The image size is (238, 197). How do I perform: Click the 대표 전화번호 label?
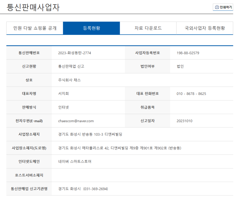(147, 93)
